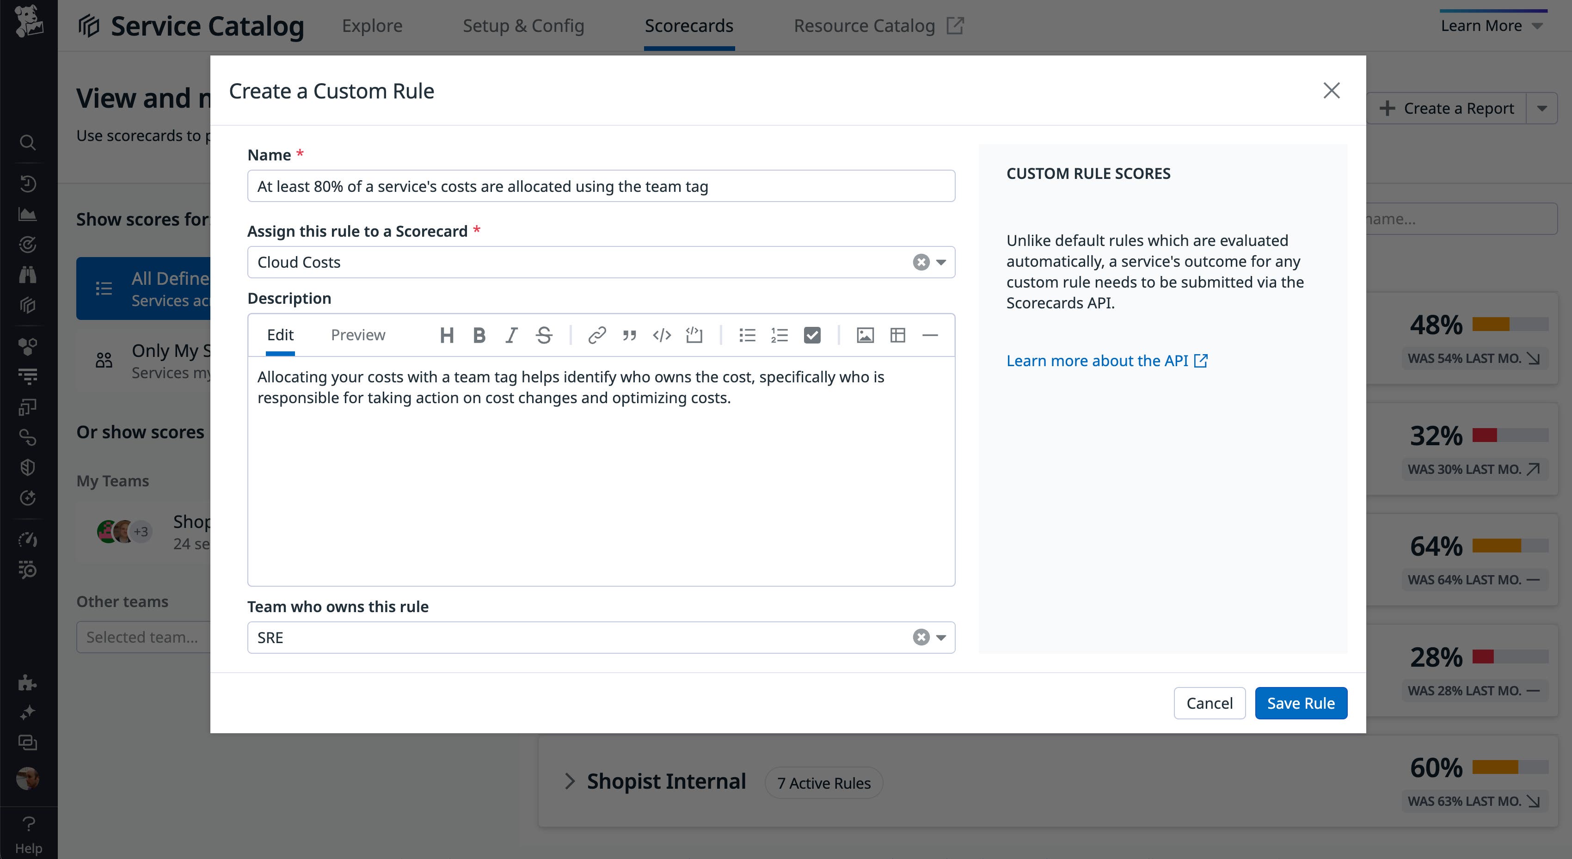Switch to the Preview tab in the editor

point(358,334)
